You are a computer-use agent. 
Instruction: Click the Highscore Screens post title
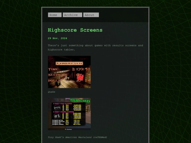click(x=75, y=30)
